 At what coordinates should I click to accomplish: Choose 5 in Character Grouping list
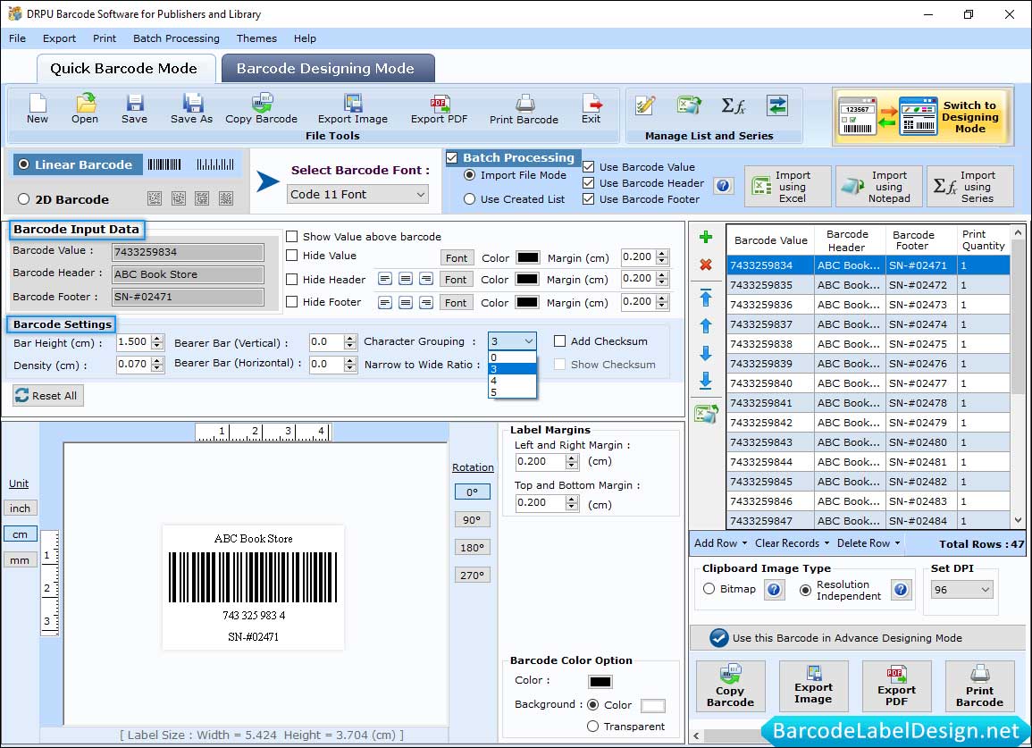click(x=512, y=392)
